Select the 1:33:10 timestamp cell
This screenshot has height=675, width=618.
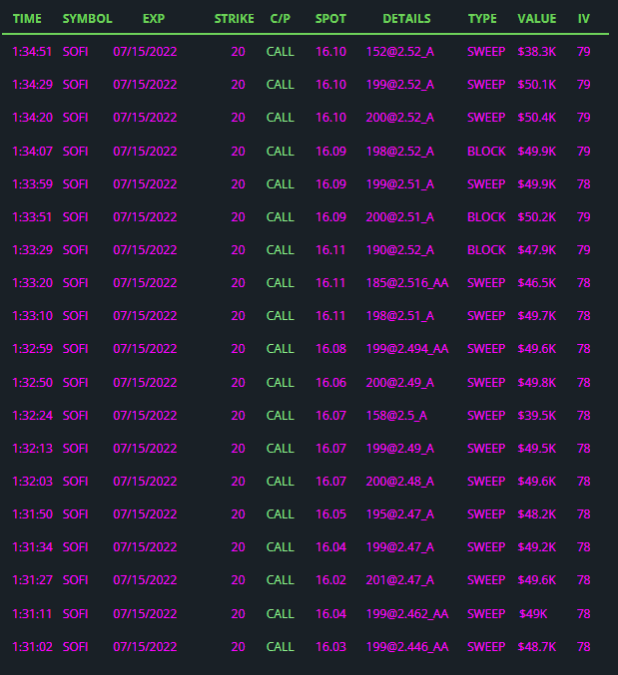click(x=32, y=316)
